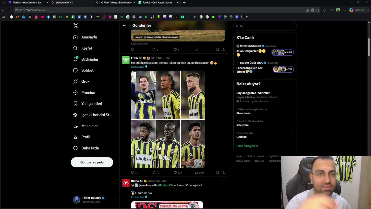Translate ESPN FC post with DeepL
The image size is (371, 209).
point(137,67)
